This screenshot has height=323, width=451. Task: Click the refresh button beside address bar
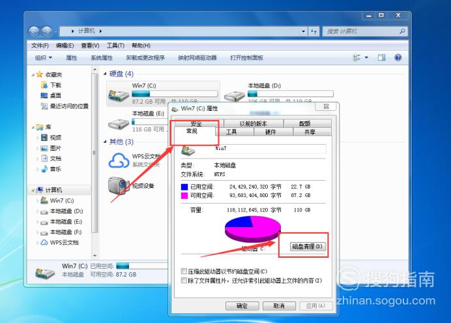[x=313, y=31]
